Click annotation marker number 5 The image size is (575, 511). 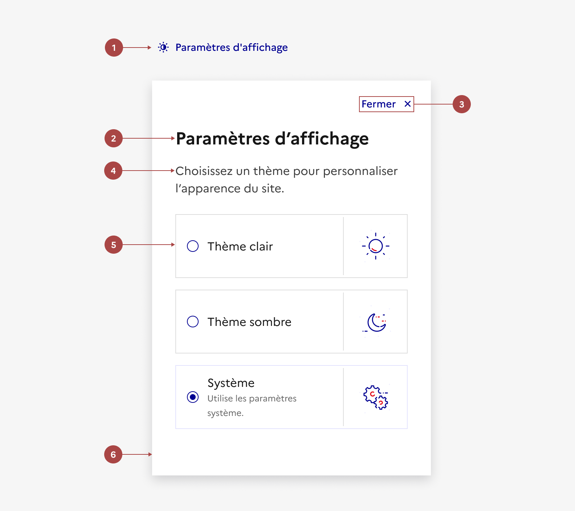point(114,245)
